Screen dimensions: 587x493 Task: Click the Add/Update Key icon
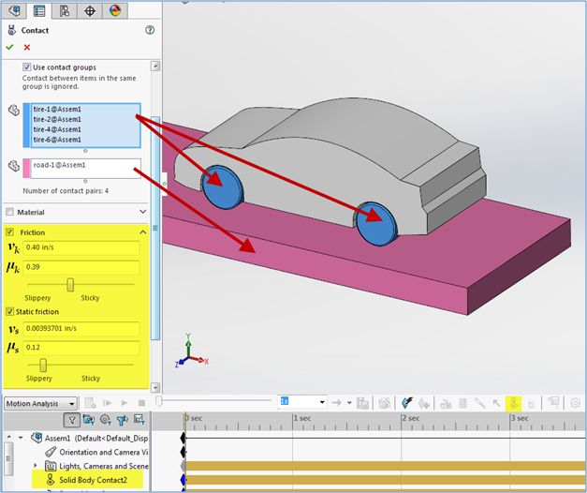pyautogui.click(x=423, y=403)
